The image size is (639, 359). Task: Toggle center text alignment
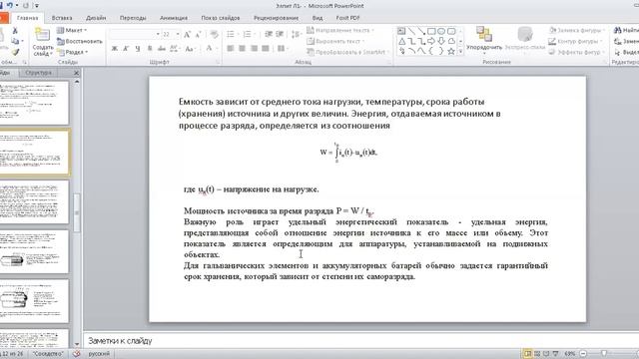click(242, 49)
